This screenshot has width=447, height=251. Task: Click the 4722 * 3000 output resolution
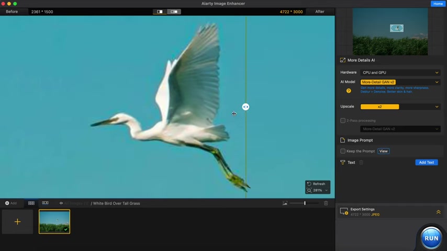point(291,12)
